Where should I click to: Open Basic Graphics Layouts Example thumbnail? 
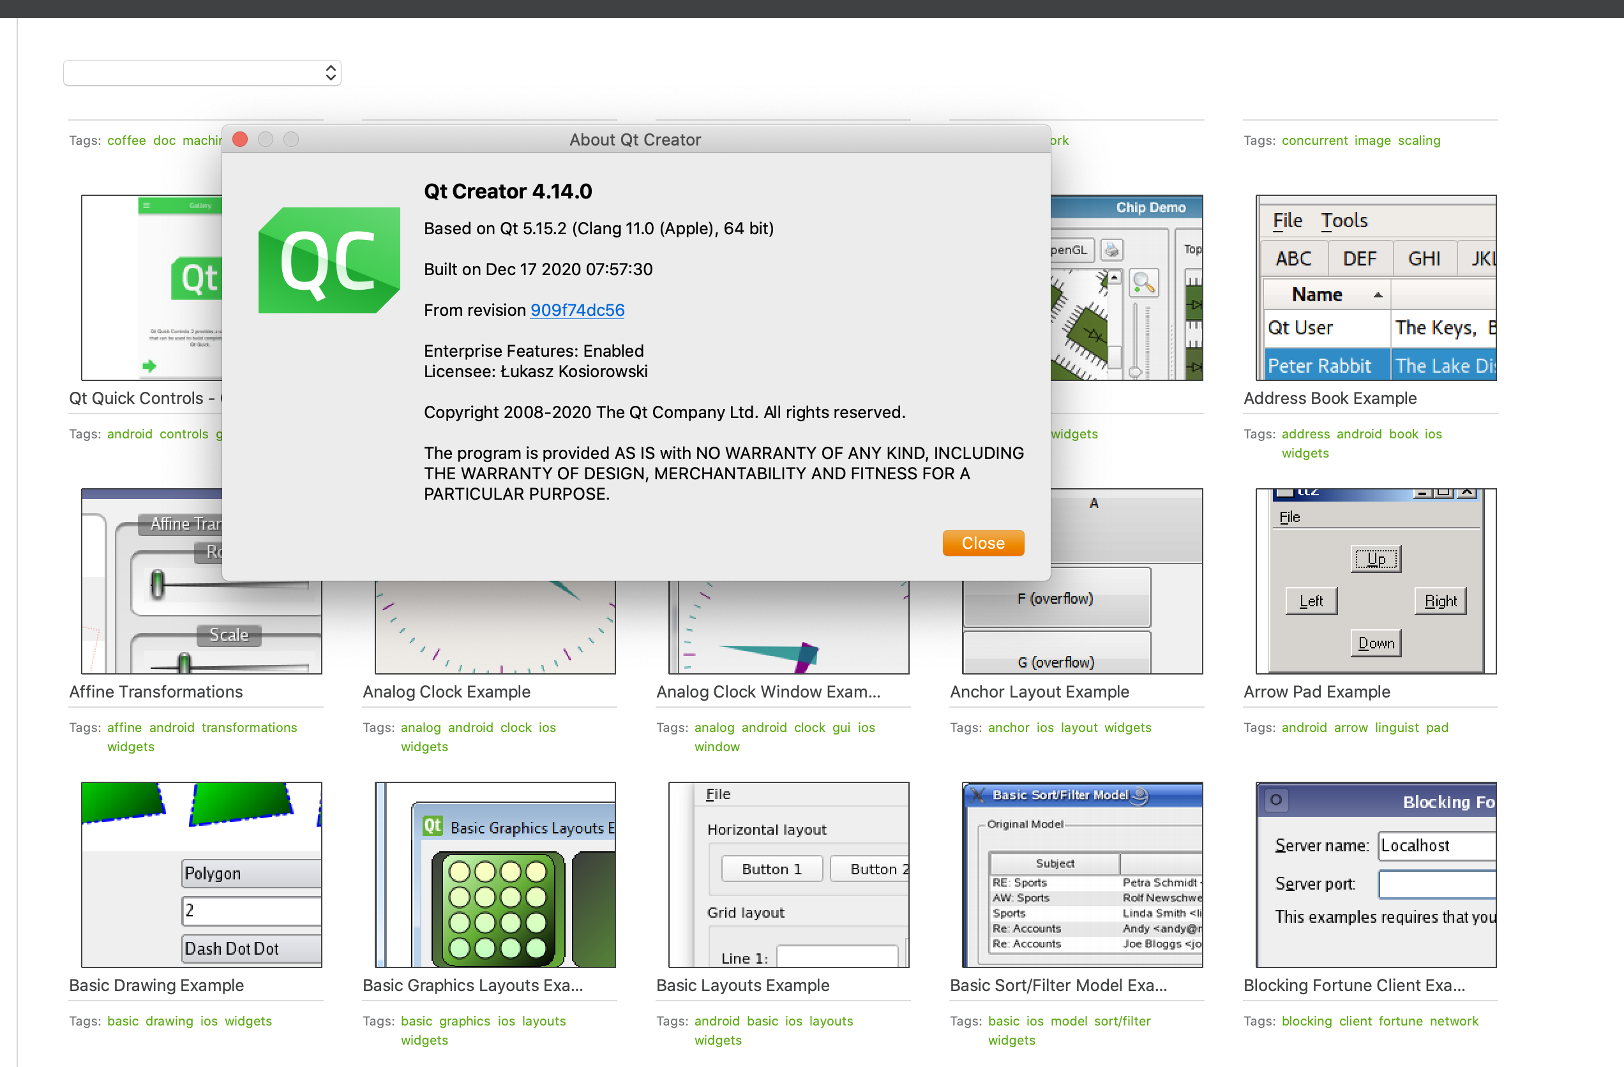[x=495, y=875]
